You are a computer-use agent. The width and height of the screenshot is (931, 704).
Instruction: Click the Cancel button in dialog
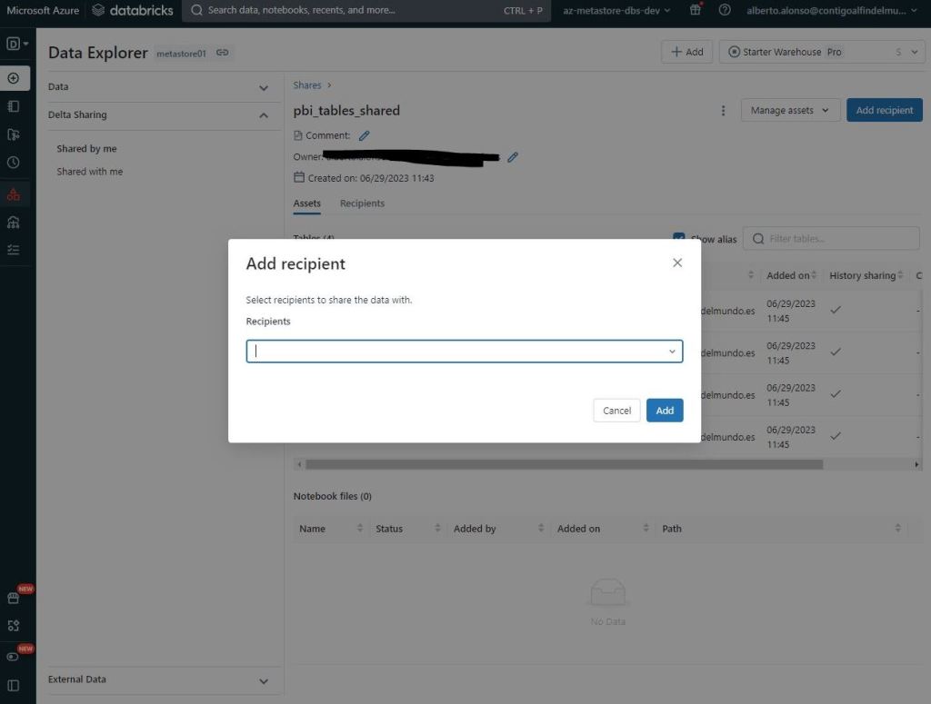click(616, 411)
